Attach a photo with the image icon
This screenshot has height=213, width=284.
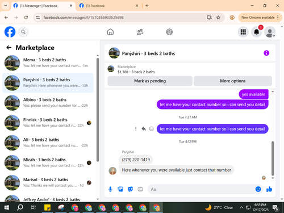(x=120, y=189)
